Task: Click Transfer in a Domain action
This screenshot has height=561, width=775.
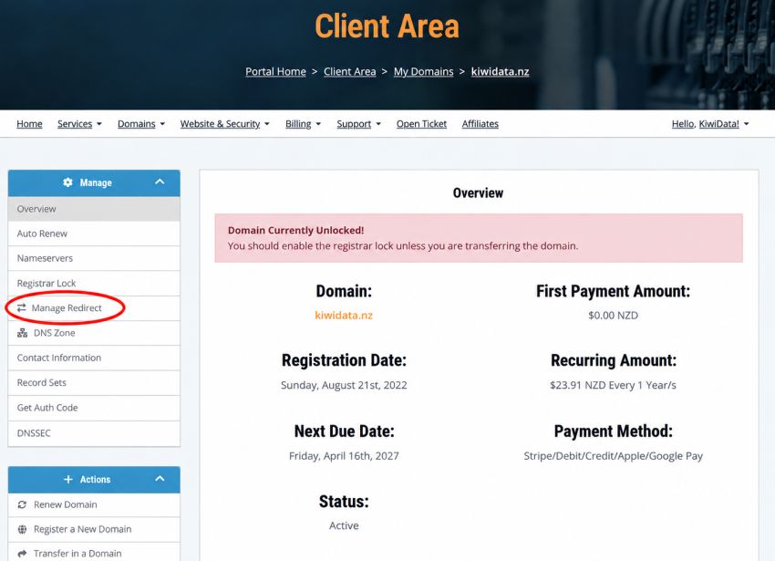Action: (94, 553)
